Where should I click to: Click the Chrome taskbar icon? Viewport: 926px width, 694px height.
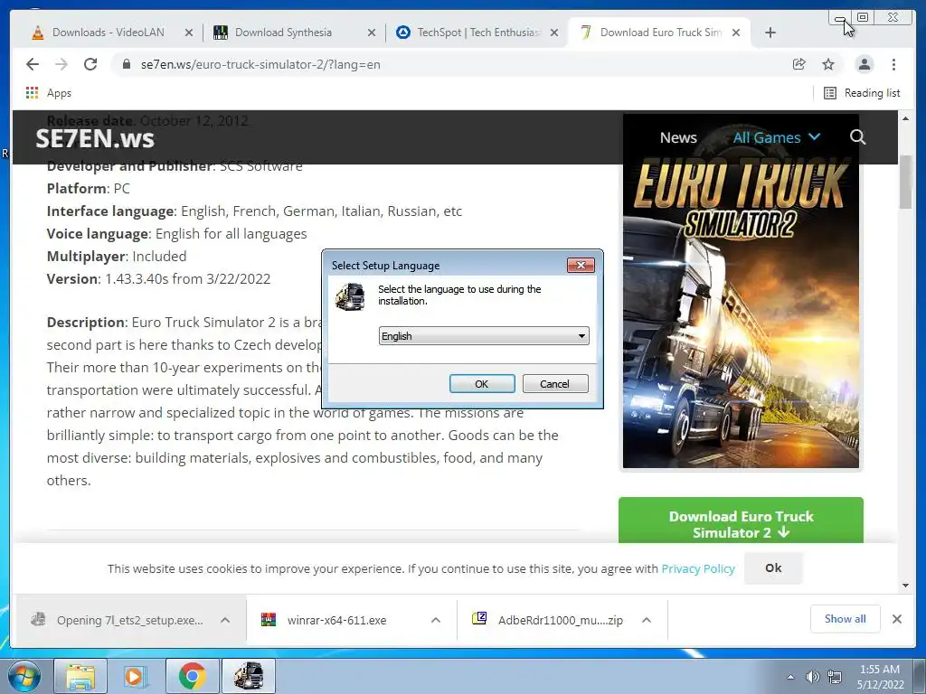(x=192, y=676)
